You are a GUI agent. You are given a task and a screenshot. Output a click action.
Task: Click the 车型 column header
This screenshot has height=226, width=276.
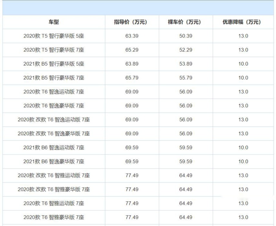54,22
